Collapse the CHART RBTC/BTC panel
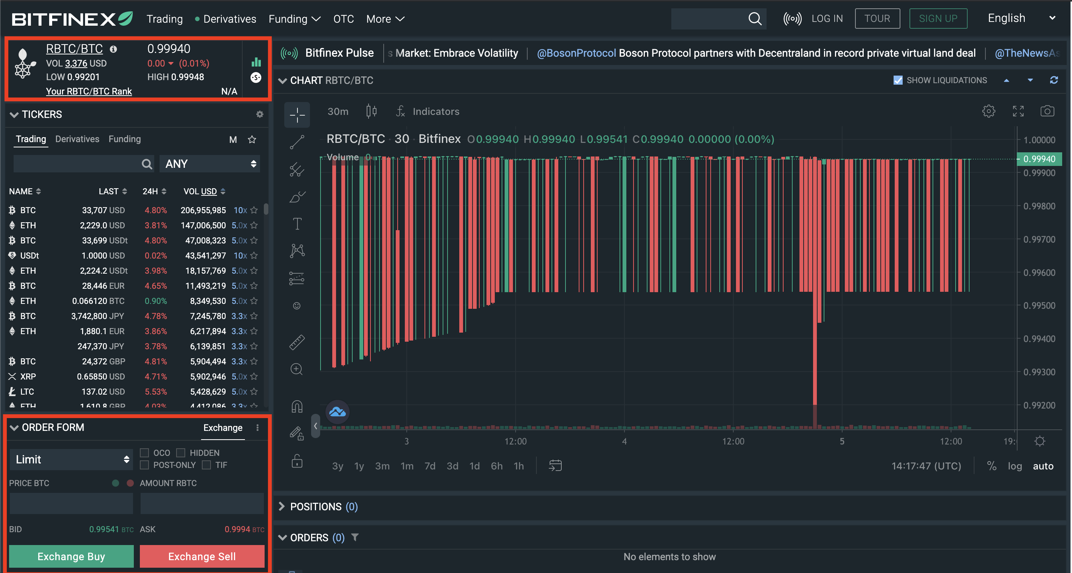 click(x=283, y=80)
